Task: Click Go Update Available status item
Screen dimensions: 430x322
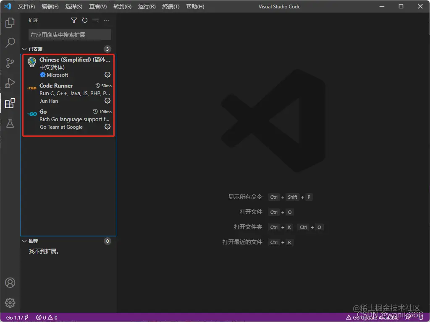Action: point(372,318)
